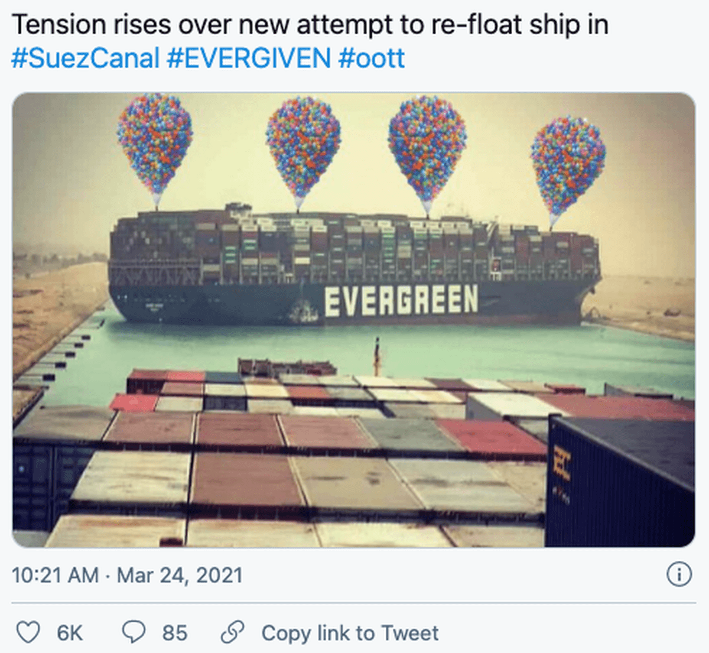
Task: Click the 85 replies count
Action: [175, 633]
